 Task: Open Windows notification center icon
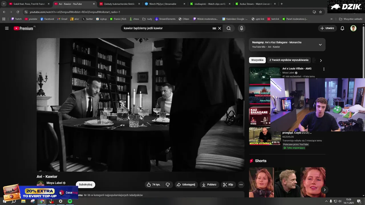359,201
